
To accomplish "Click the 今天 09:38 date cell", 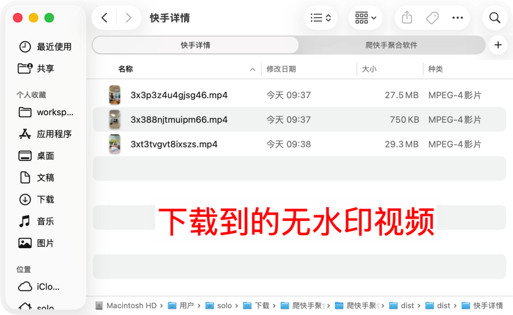I will tap(289, 144).
